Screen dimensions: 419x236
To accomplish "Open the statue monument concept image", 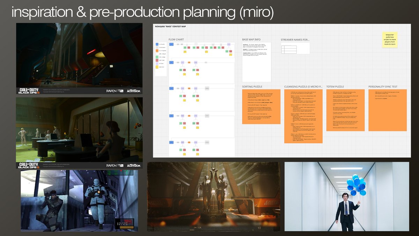I will pyautogui.click(x=213, y=196).
